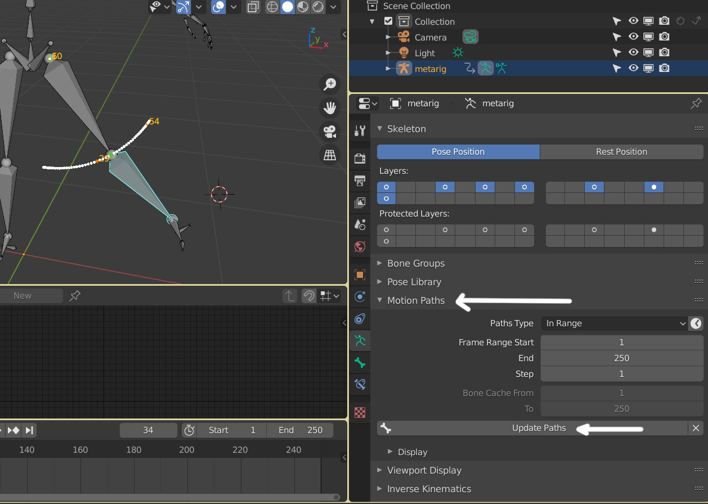
Task: Open the Texture properties checker tab
Action: [x=360, y=412]
